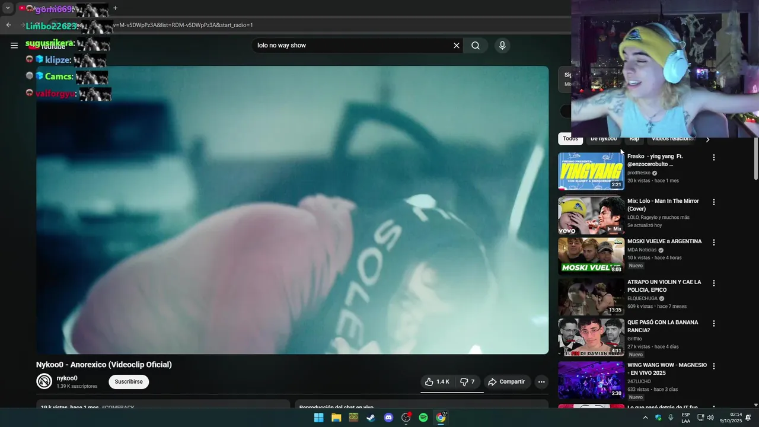Click the page vertical scrollbar

pos(755,158)
